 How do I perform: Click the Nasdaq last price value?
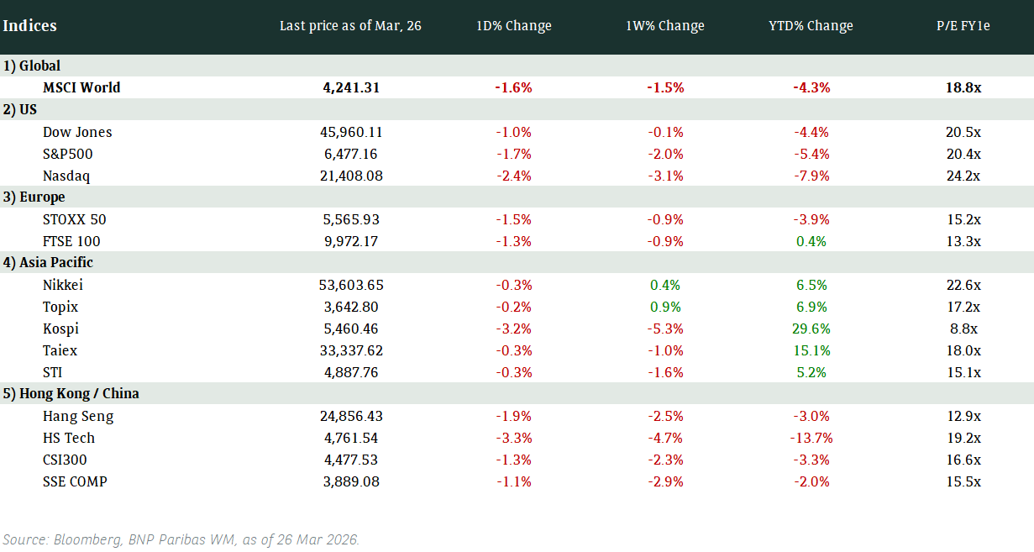pos(351,176)
